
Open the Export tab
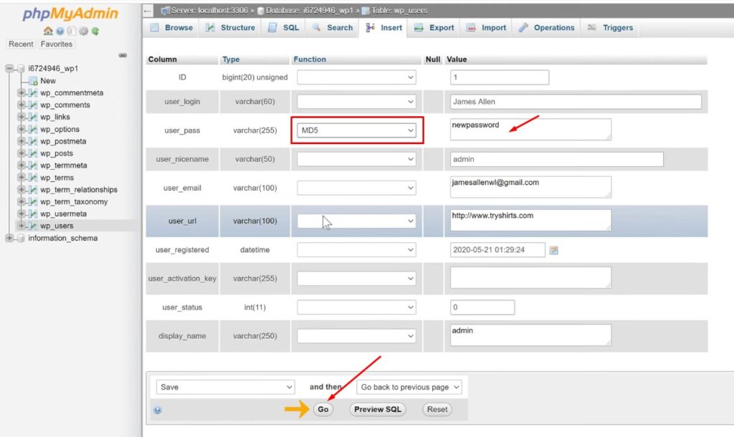(x=434, y=28)
